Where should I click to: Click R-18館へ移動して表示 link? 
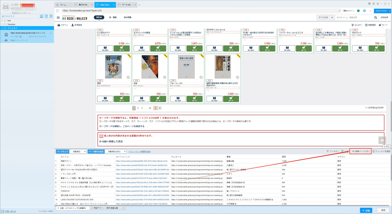coord(111,142)
